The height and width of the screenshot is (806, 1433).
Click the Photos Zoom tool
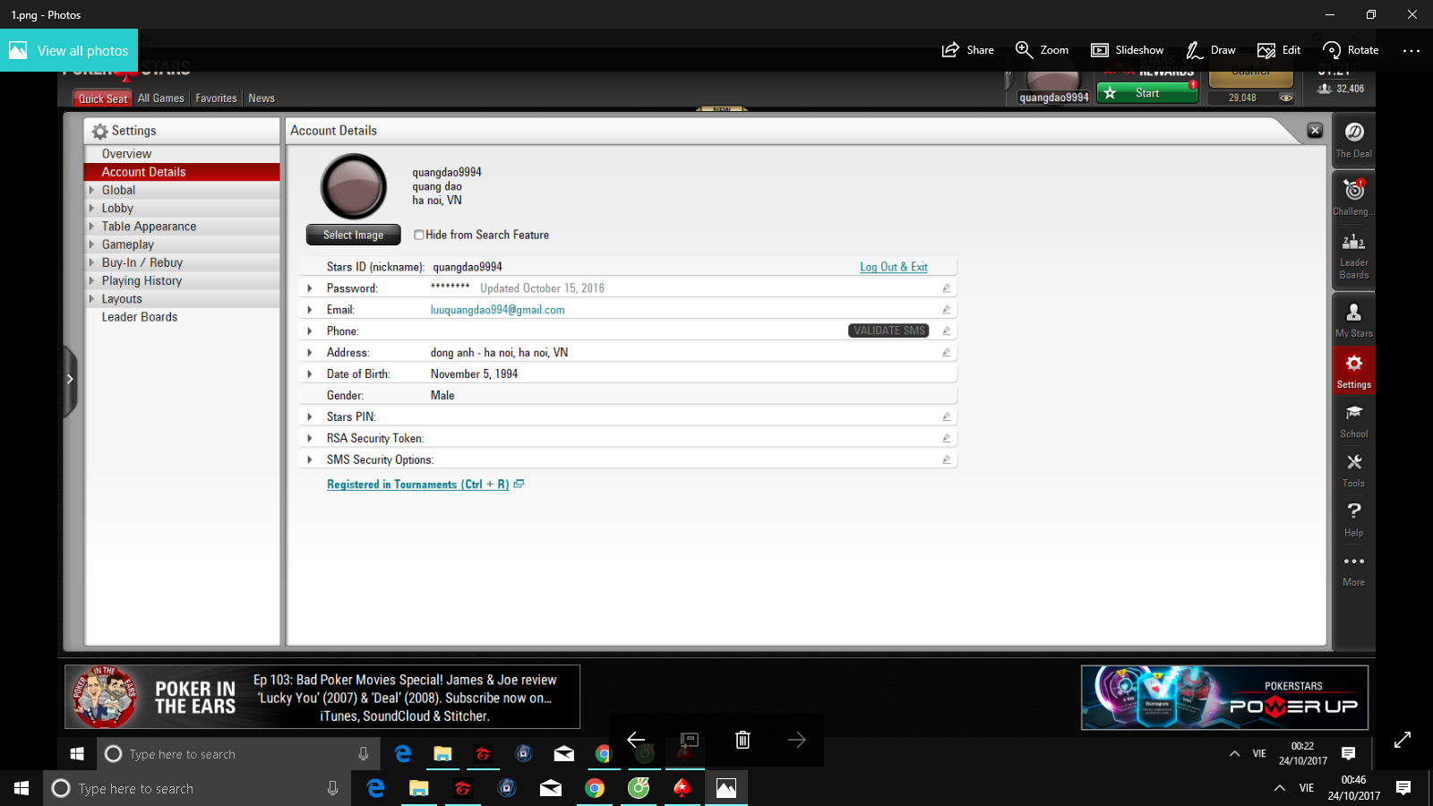(1042, 50)
